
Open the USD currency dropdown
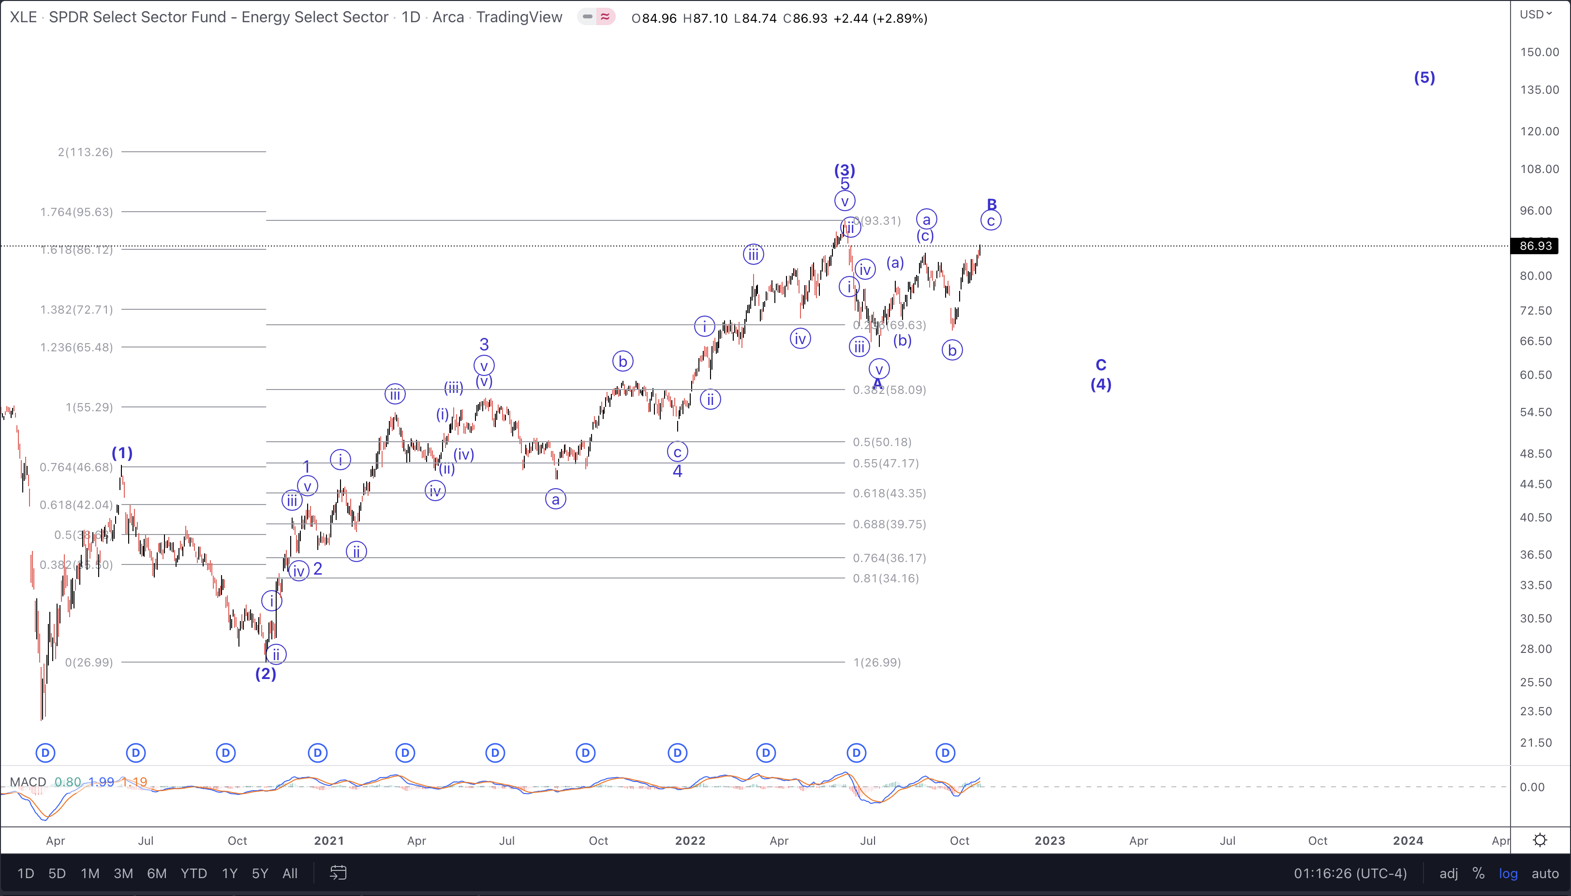[1536, 14]
